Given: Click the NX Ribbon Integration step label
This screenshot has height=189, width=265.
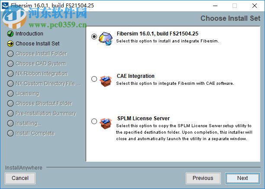Looking at the screenshot, I should point(42,74).
